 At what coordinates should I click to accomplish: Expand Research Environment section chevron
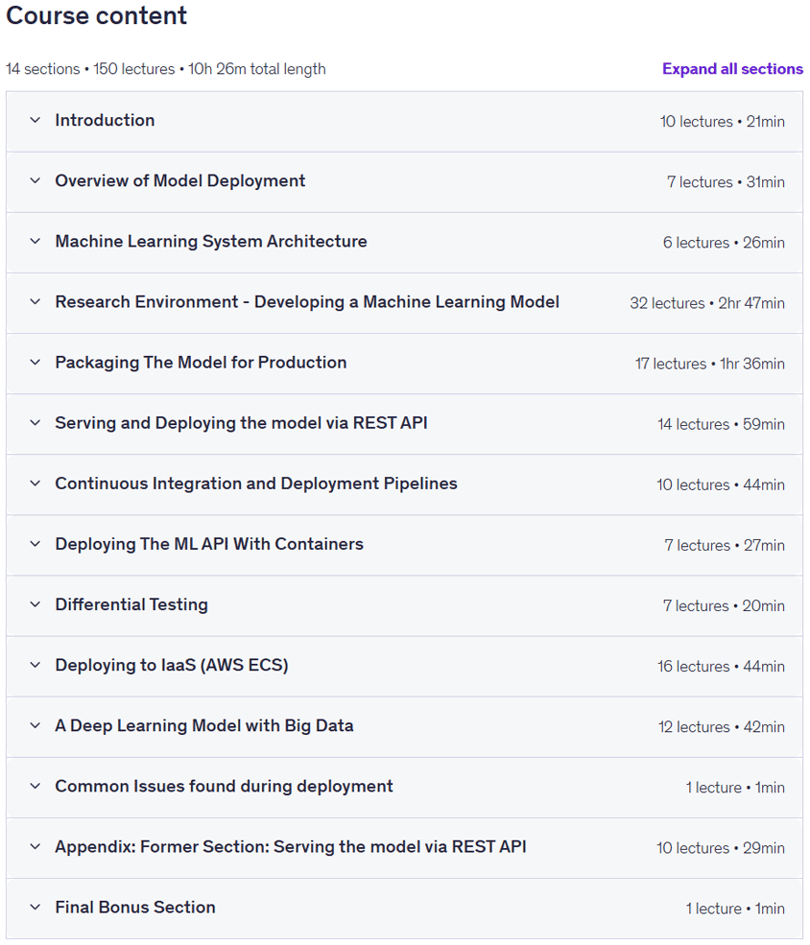pos(36,302)
